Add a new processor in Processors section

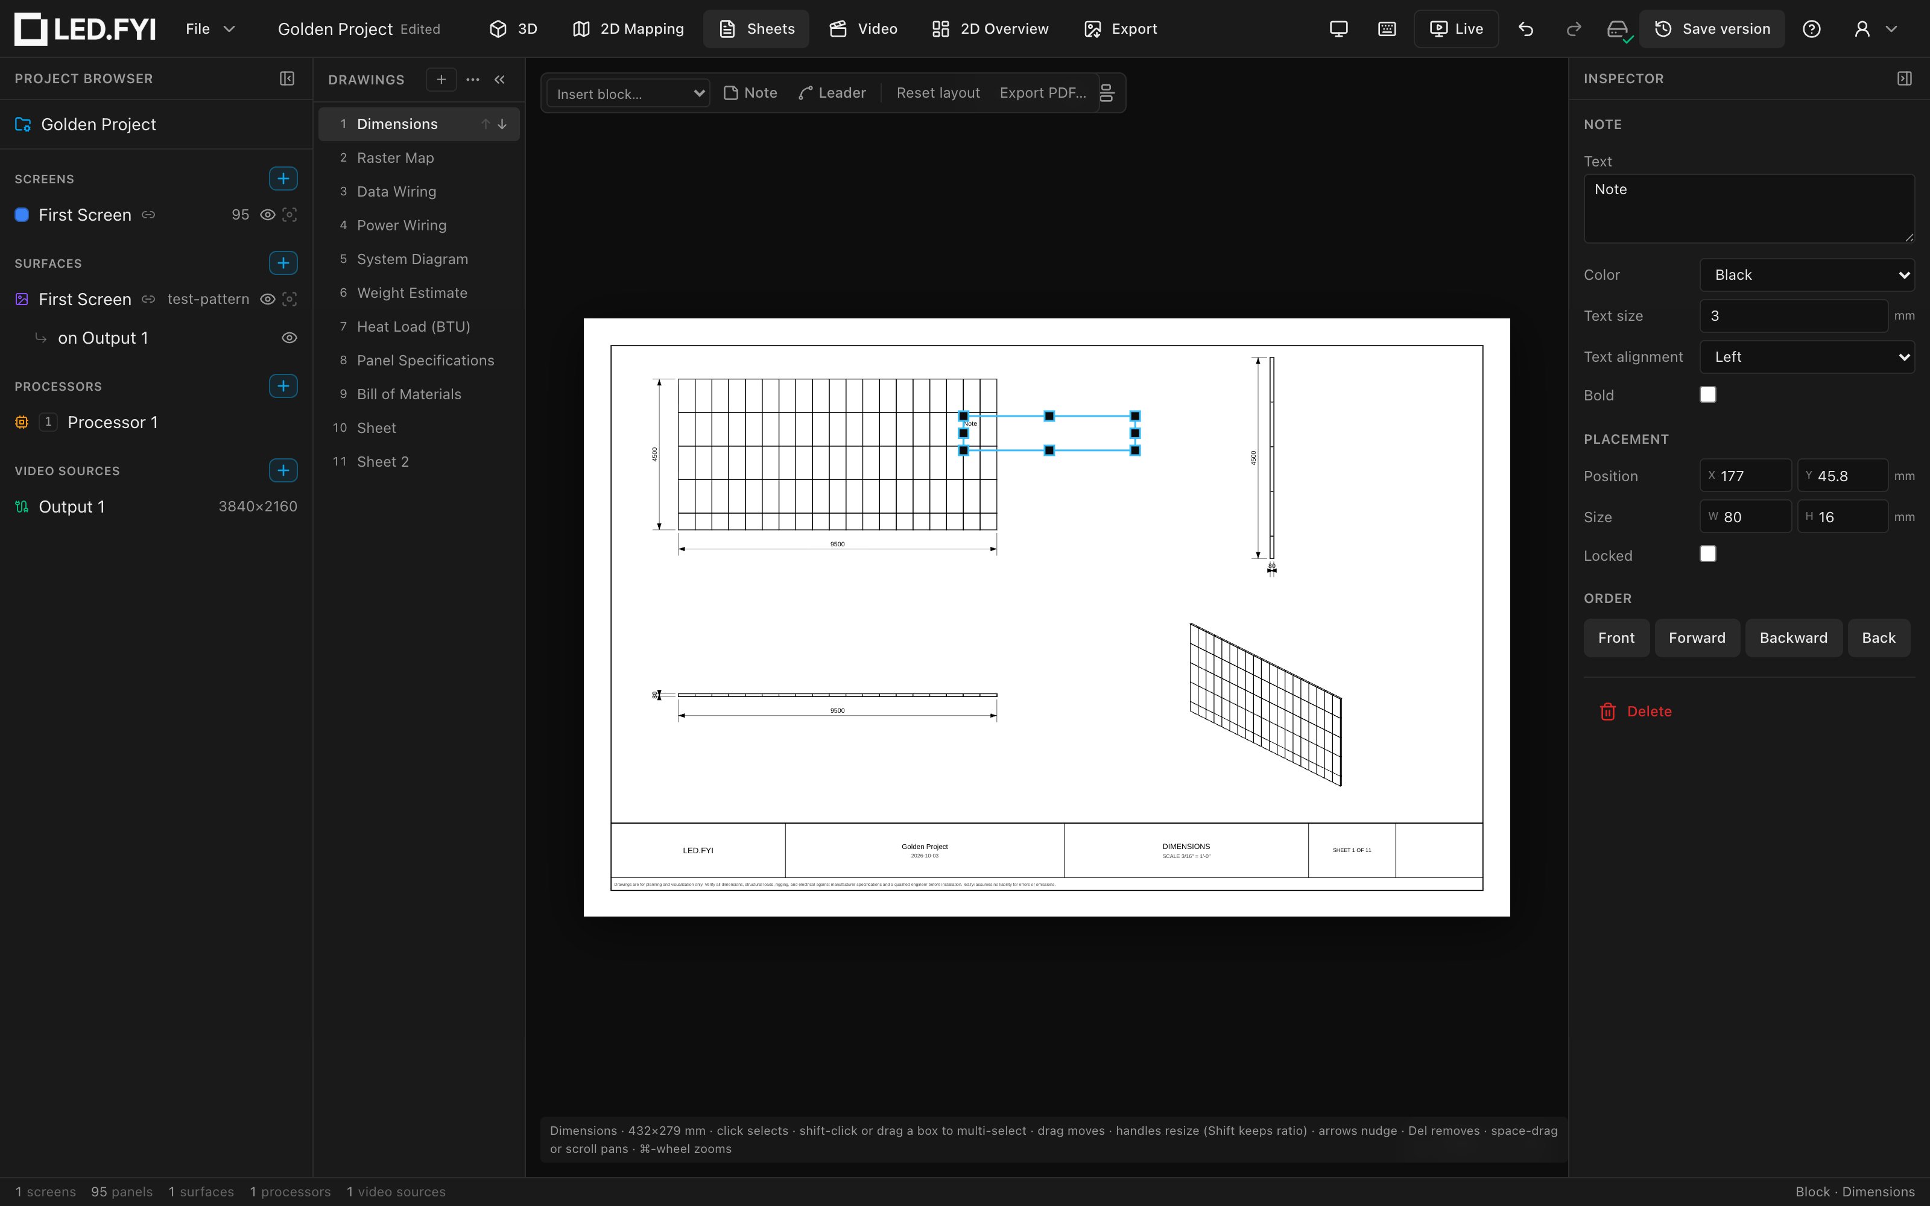pyautogui.click(x=283, y=386)
